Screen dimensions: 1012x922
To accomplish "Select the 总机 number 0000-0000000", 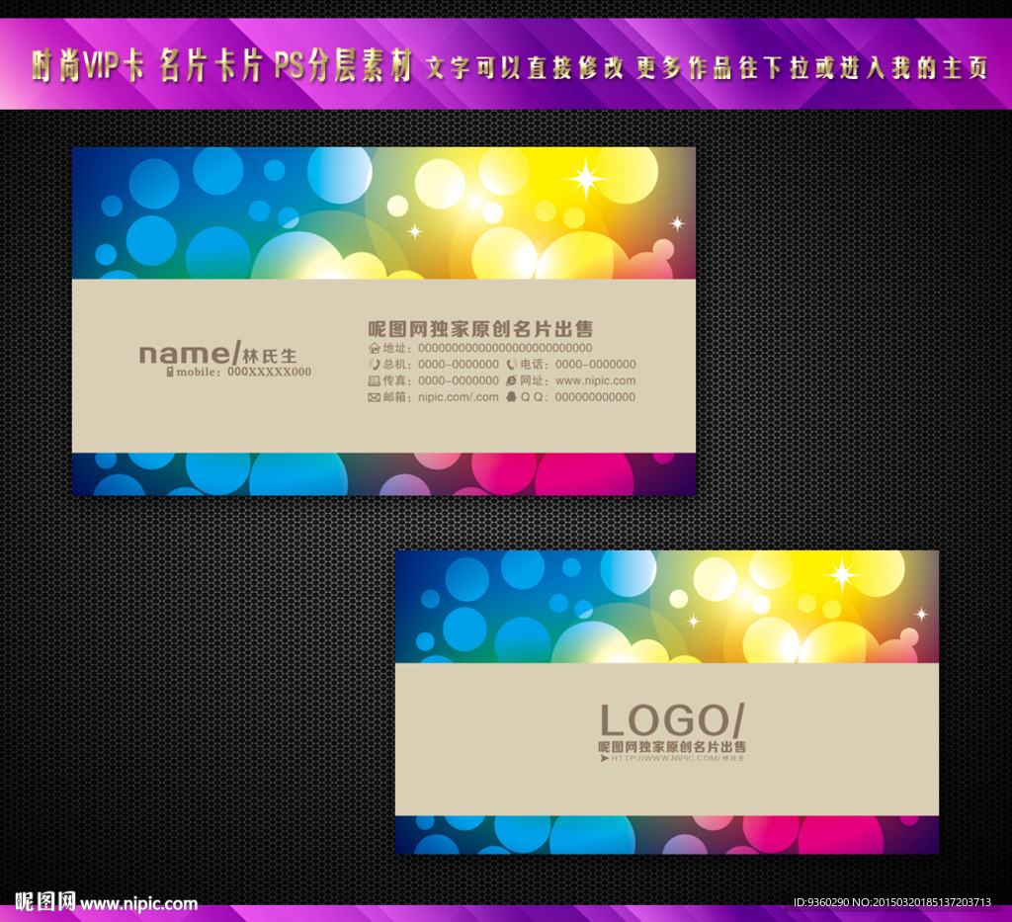I will 459,365.
